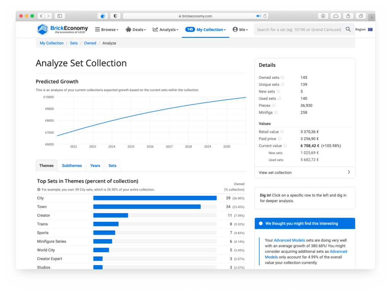
Task: Reload page using address bar refresh icon
Action: (265, 16)
